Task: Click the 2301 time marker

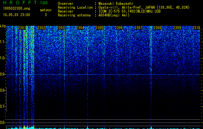Action: [x=22, y=28]
